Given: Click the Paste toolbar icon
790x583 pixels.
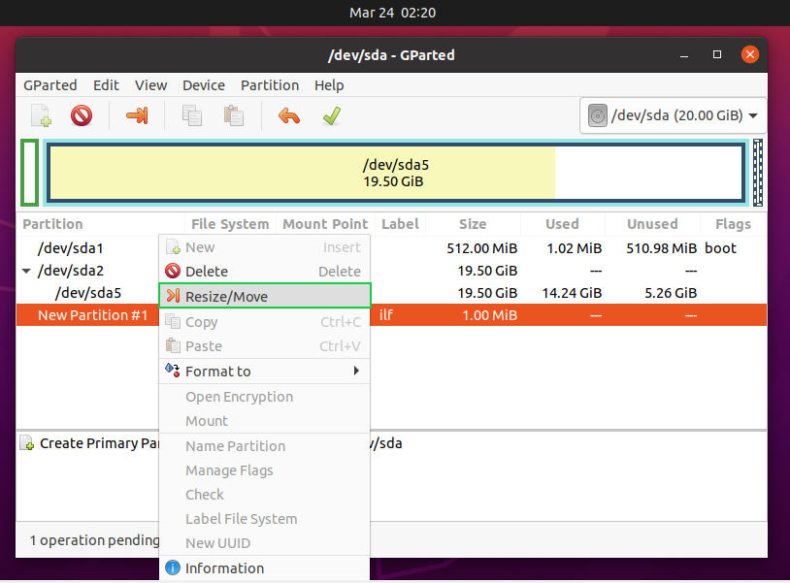Looking at the screenshot, I should [233, 115].
